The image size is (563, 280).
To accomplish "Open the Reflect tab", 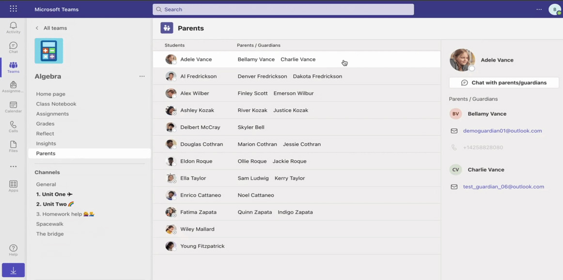I will (x=45, y=134).
